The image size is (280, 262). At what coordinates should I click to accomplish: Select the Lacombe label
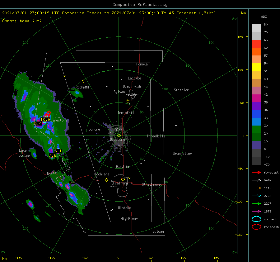(x=134, y=78)
